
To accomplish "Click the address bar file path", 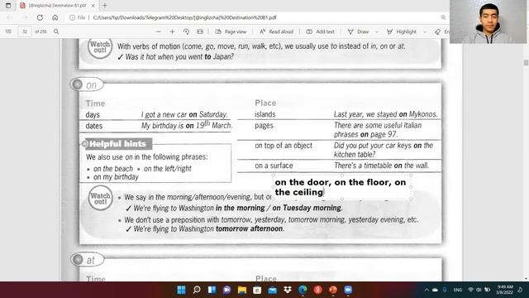I will tap(184, 17).
